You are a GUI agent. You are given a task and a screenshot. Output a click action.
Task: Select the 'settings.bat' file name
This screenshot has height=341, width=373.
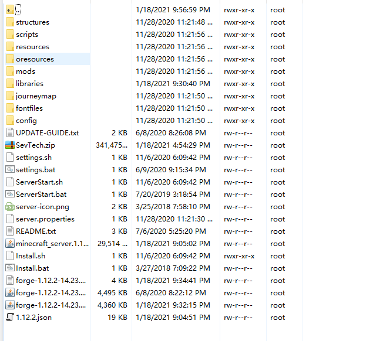pos(36,170)
